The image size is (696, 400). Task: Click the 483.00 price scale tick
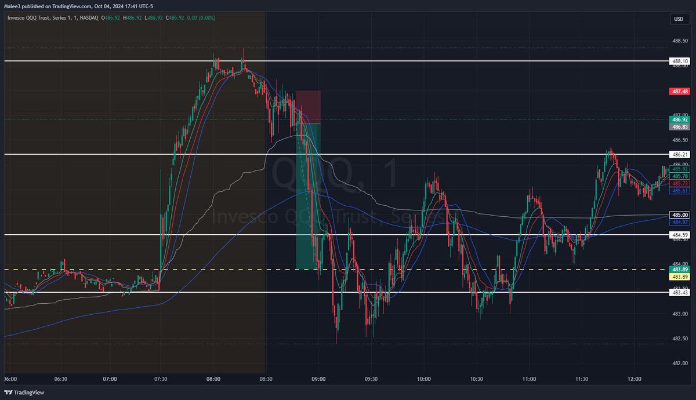click(680, 314)
